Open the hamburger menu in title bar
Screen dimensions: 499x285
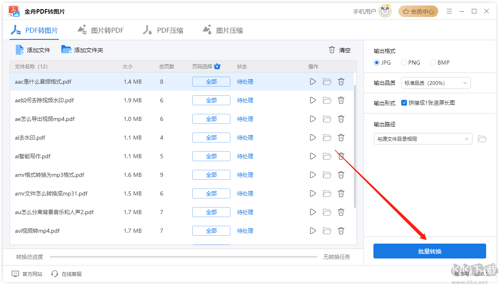click(x=449, y=11)
